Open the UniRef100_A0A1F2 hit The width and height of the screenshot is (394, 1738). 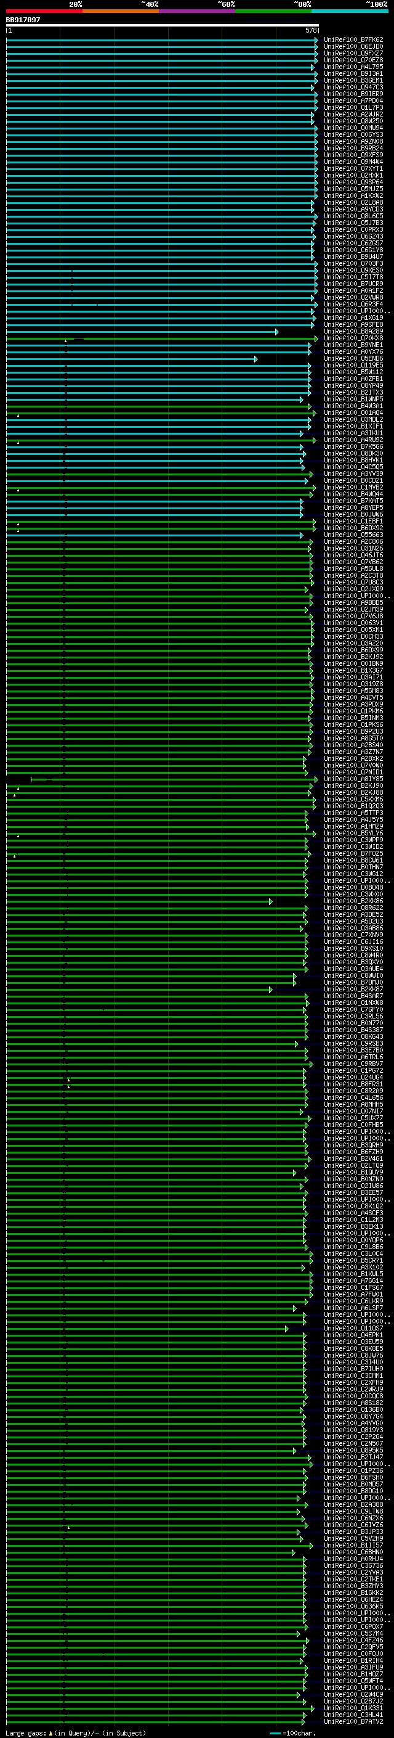click(x=353, y=291)
